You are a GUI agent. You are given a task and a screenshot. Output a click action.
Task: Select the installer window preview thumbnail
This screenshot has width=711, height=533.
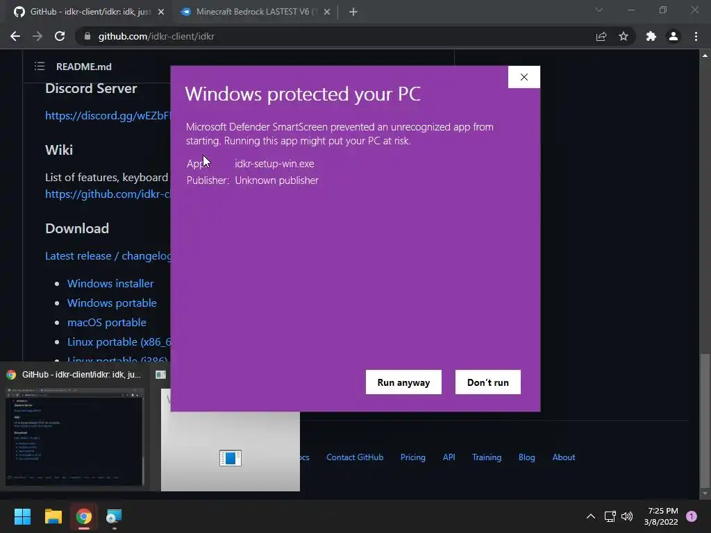click(231, 451)
